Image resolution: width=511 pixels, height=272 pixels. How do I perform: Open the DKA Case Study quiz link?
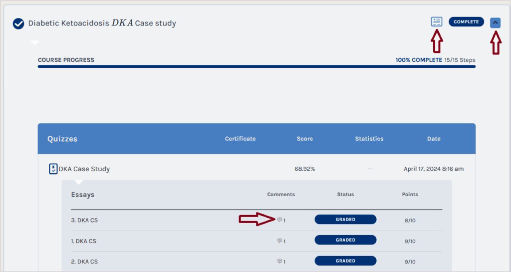pyautogui.click(x=84, y=169)
